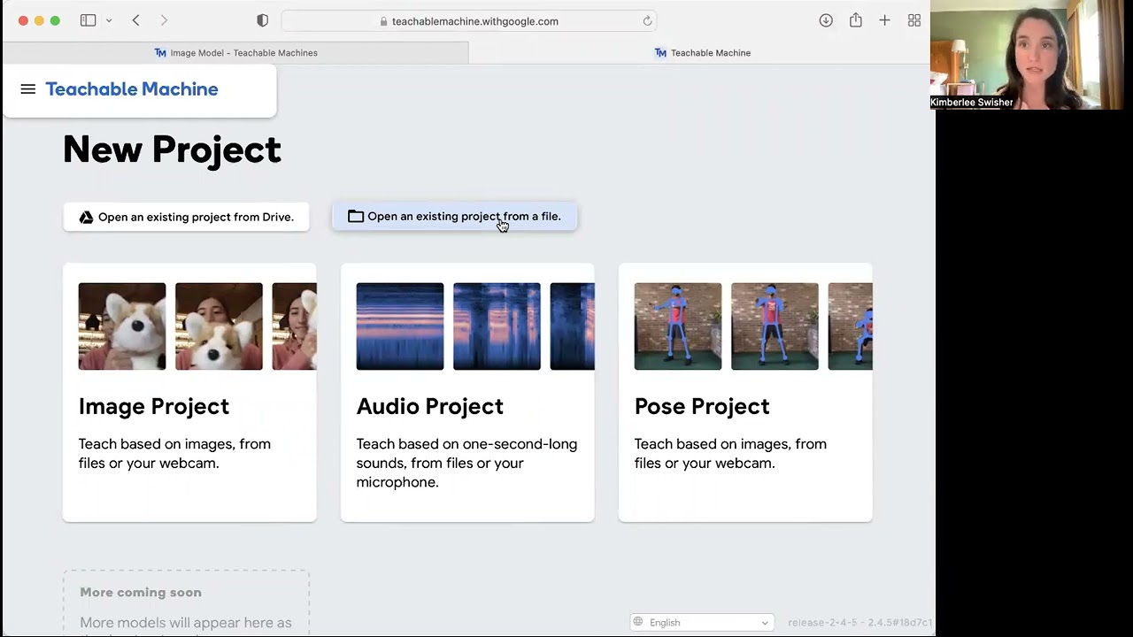
Task: Select the Image Project card title
Action: 154,406
